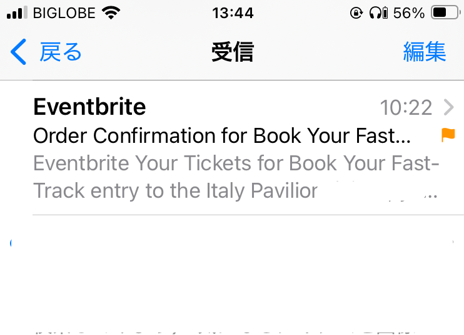Tap the BIGLOBE carrier label
464x335 pixels.
64,12
